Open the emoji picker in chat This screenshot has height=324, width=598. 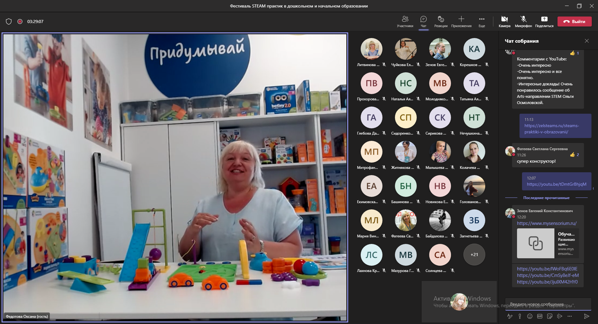point(530,316)
